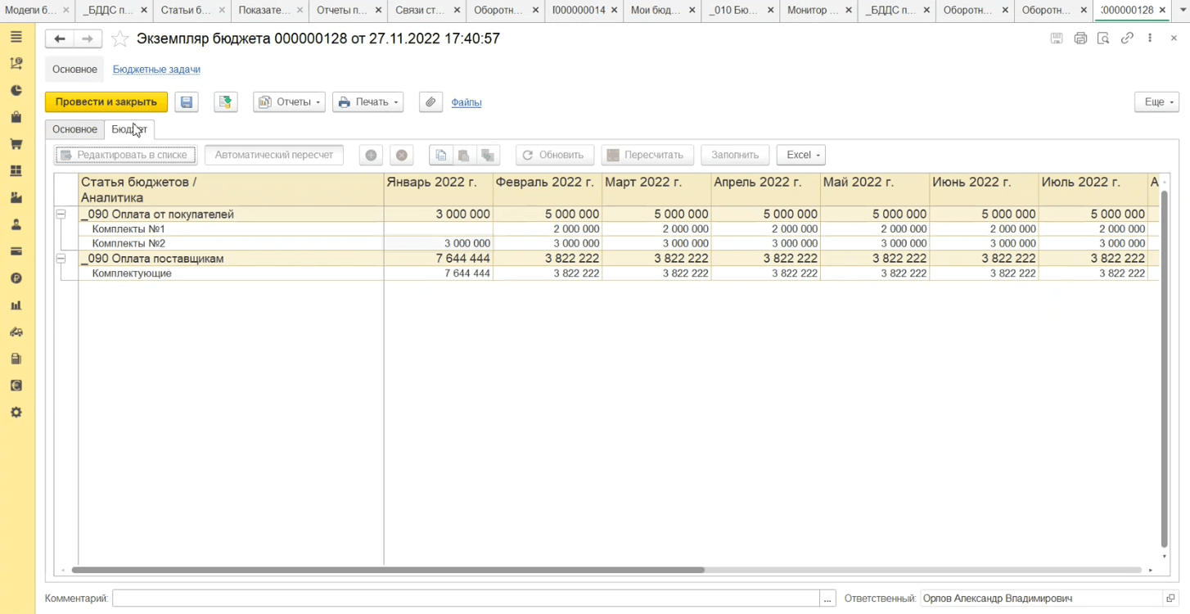1190x614 pixels.
Task: Select Комплекты №2 cell for Январь 2022
Action: [439, 243]
